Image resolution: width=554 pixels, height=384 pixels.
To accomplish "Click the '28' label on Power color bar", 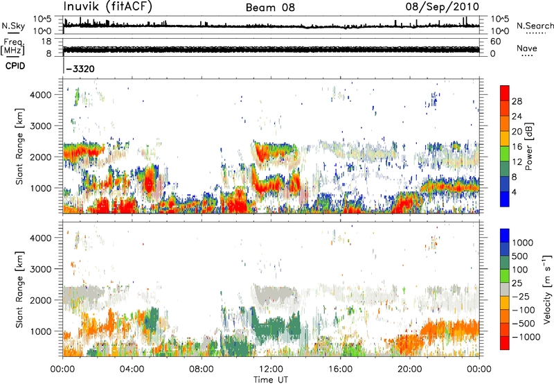I will 517,101.
